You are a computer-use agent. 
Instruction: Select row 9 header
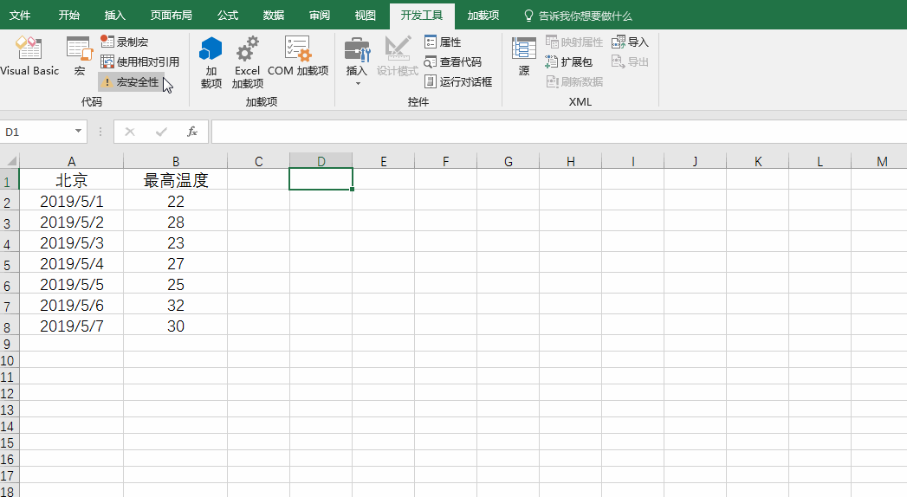[x=10, y=344]
